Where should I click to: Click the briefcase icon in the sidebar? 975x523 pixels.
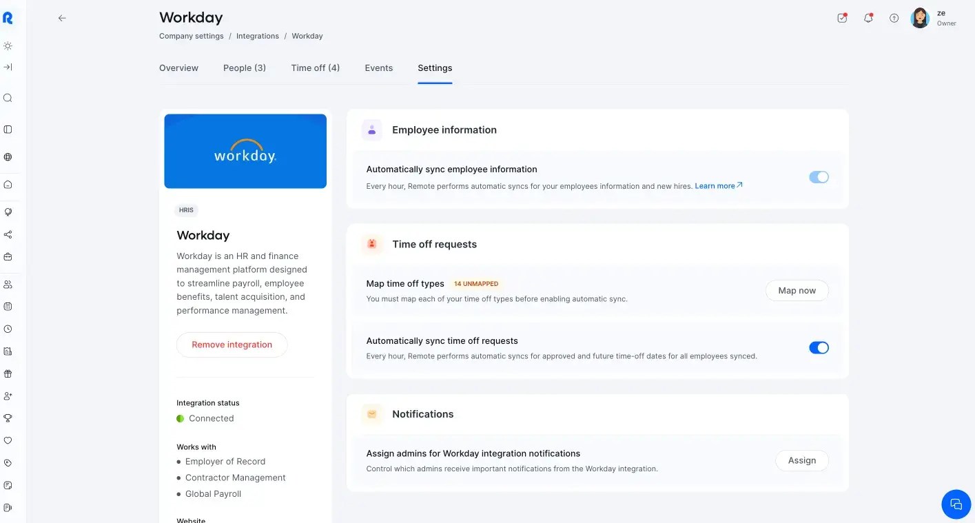point(8,256)
